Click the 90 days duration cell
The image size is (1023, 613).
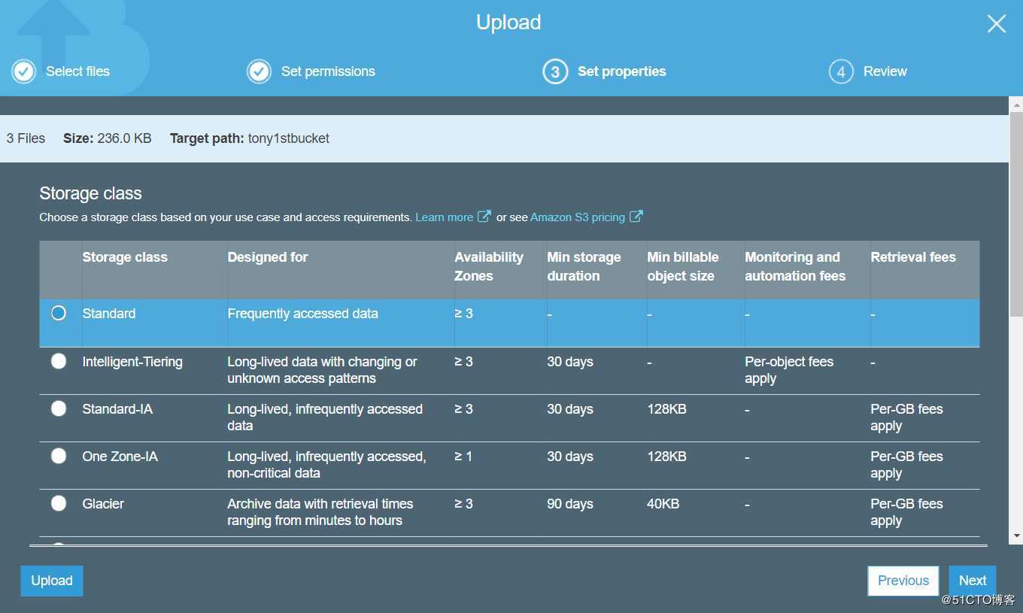(570, 504)
